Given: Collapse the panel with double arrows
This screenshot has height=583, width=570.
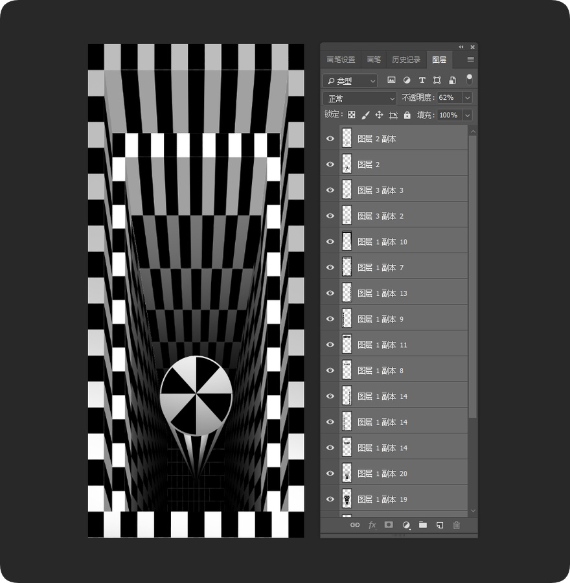Looking at the screenshot, I should tap(461, 47).
